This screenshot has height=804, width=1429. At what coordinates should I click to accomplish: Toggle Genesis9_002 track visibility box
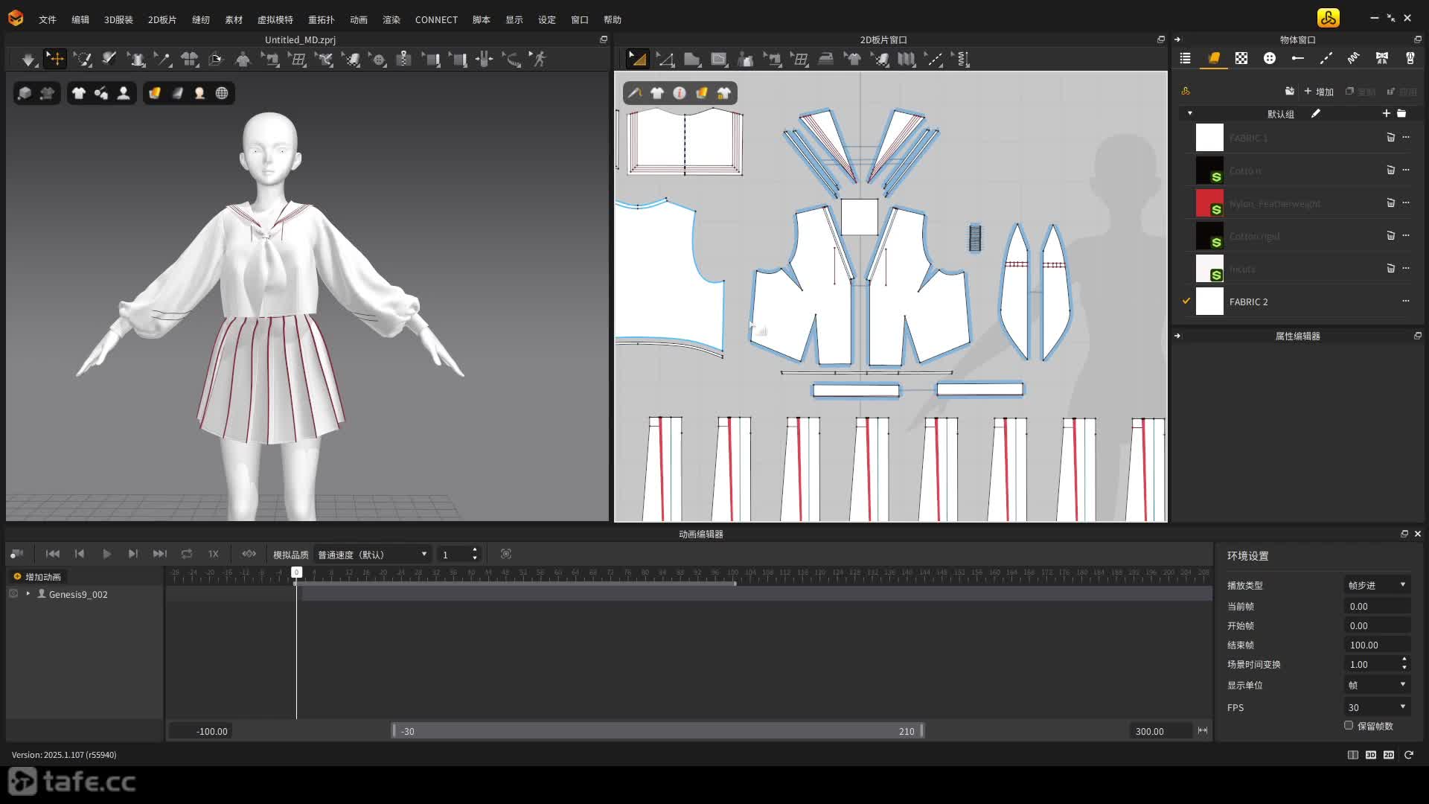tap(13, 594)
